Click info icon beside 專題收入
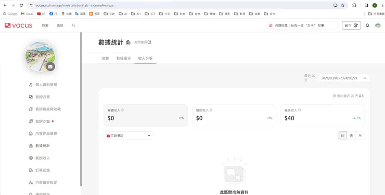Image resolution: width=385 pixels, height=195 pixels. coord(122,110)
